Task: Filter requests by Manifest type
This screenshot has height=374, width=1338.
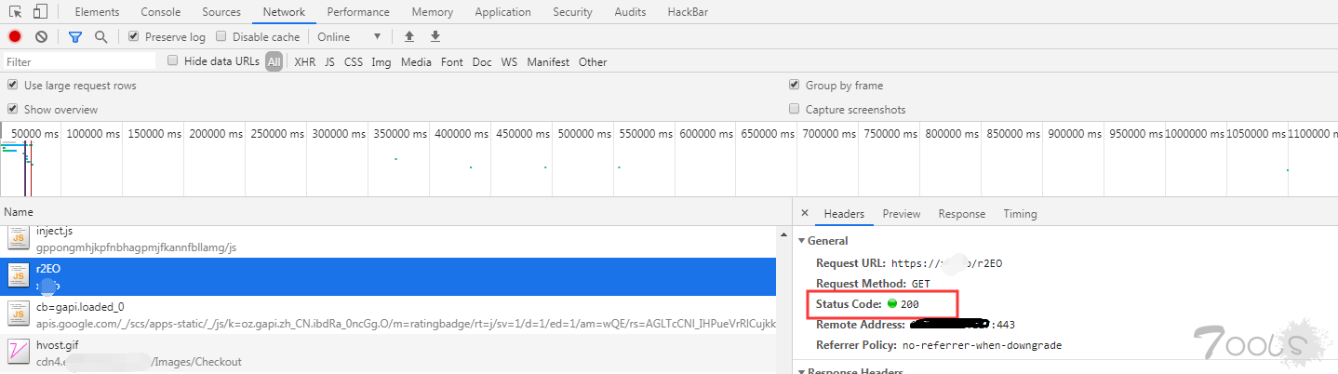Action: [548, 62]
